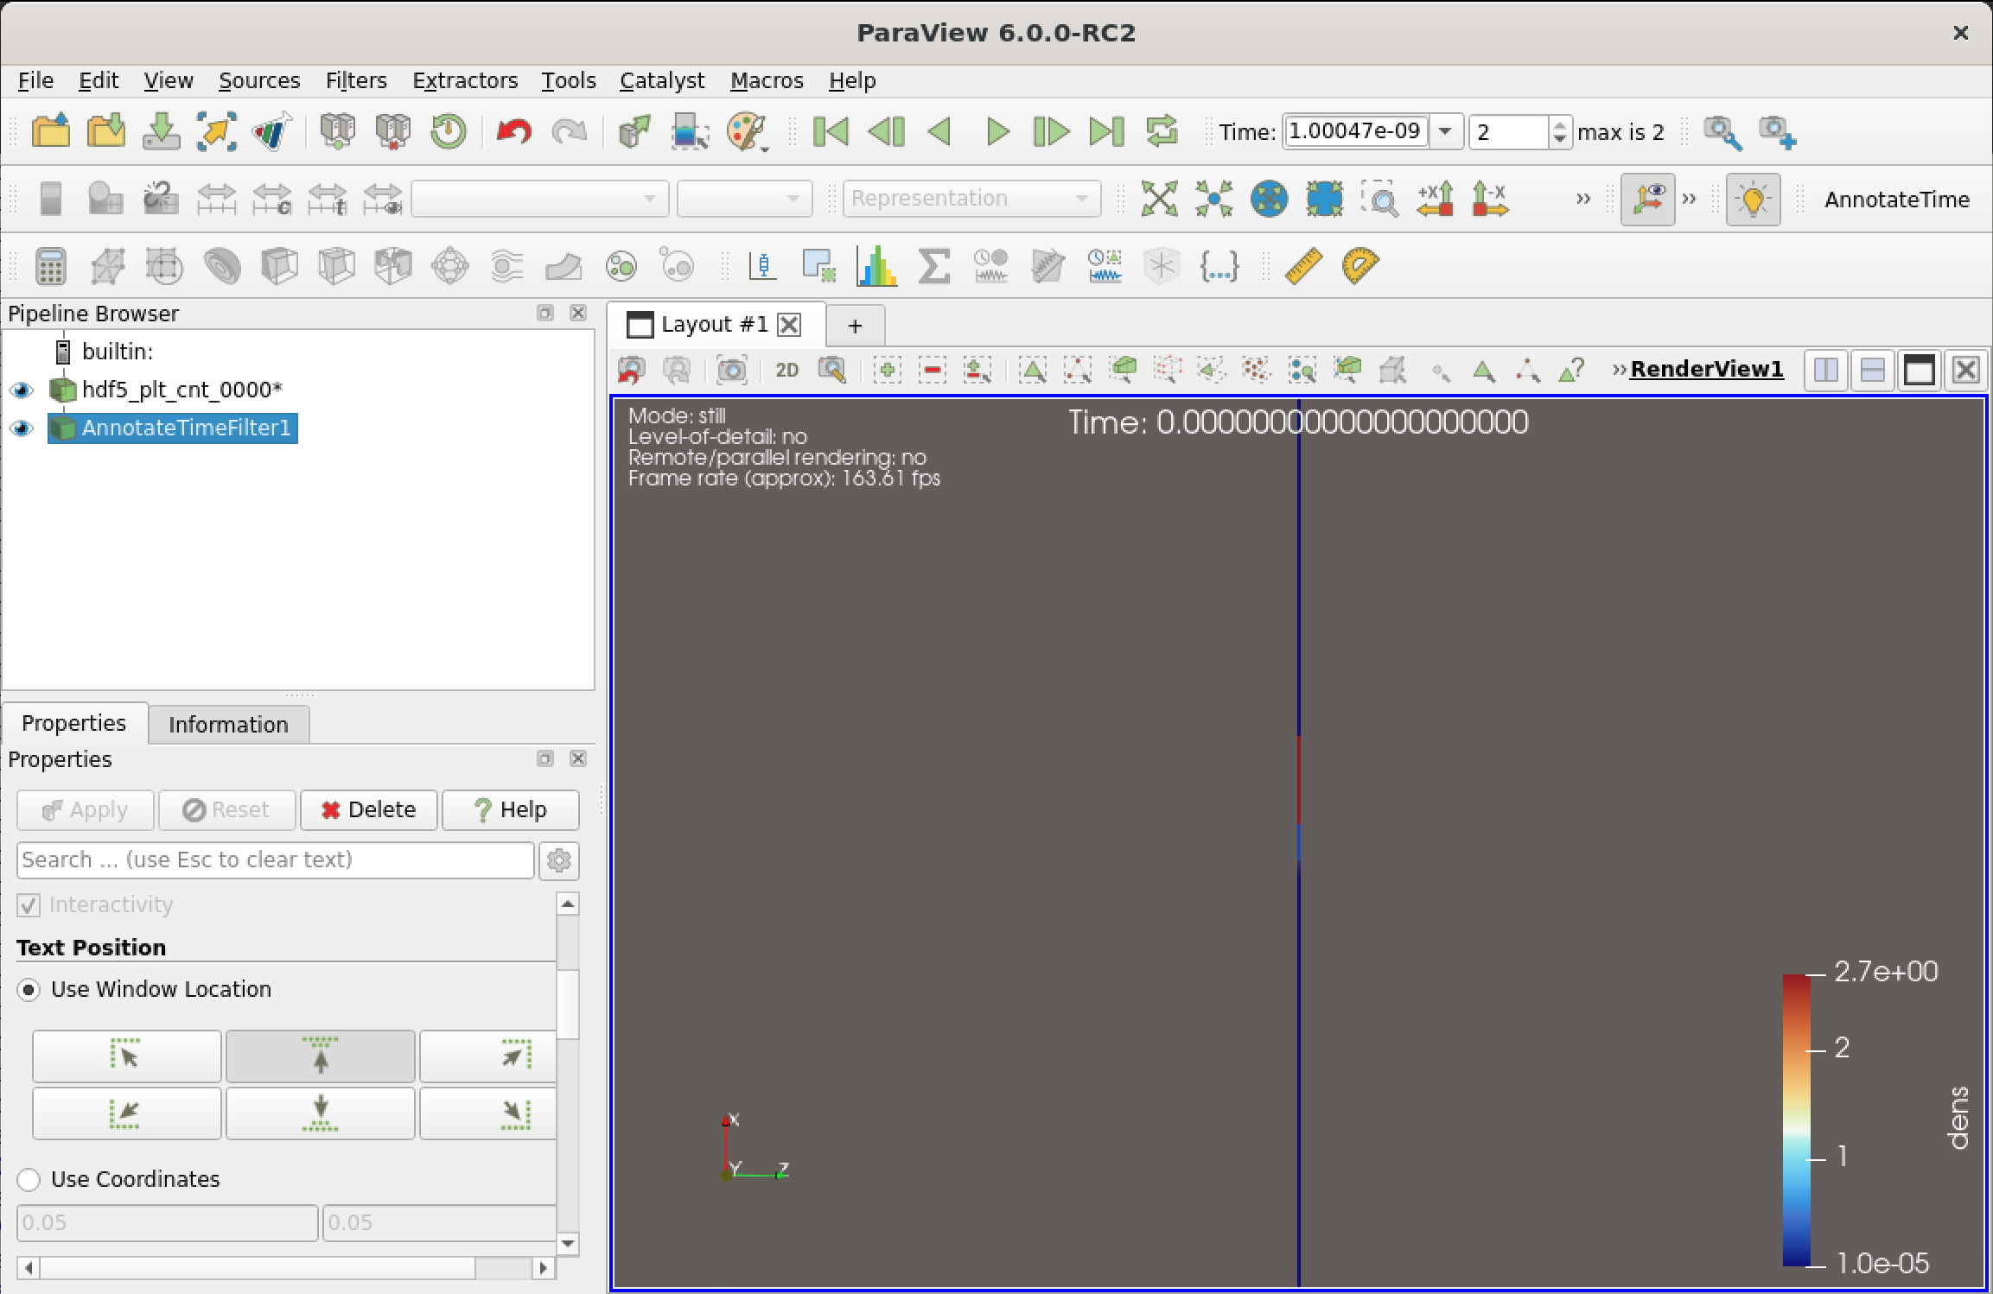This screenshot has height=1294, width=1993.
Task: Expand hidden camera toolbar chevron
Action: click(x=1582, y=199)
